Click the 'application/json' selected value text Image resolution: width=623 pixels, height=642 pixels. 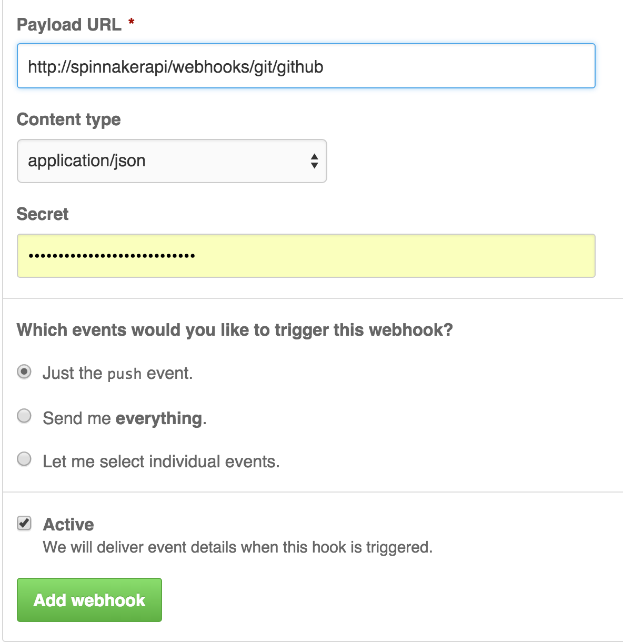(87, 161)
